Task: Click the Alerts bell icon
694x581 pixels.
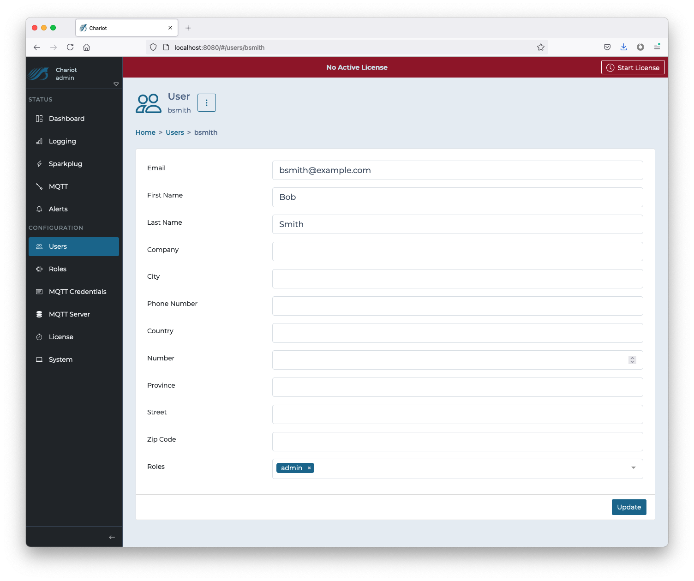Action: (x=39, y=209)
